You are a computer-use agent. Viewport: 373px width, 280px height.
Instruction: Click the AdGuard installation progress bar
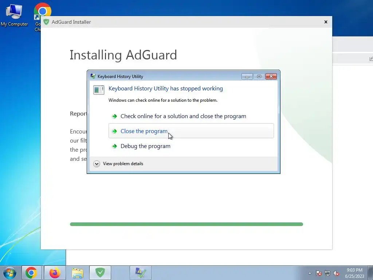coord(186,224)
